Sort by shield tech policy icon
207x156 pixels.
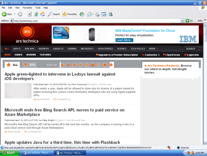[105, 65]
